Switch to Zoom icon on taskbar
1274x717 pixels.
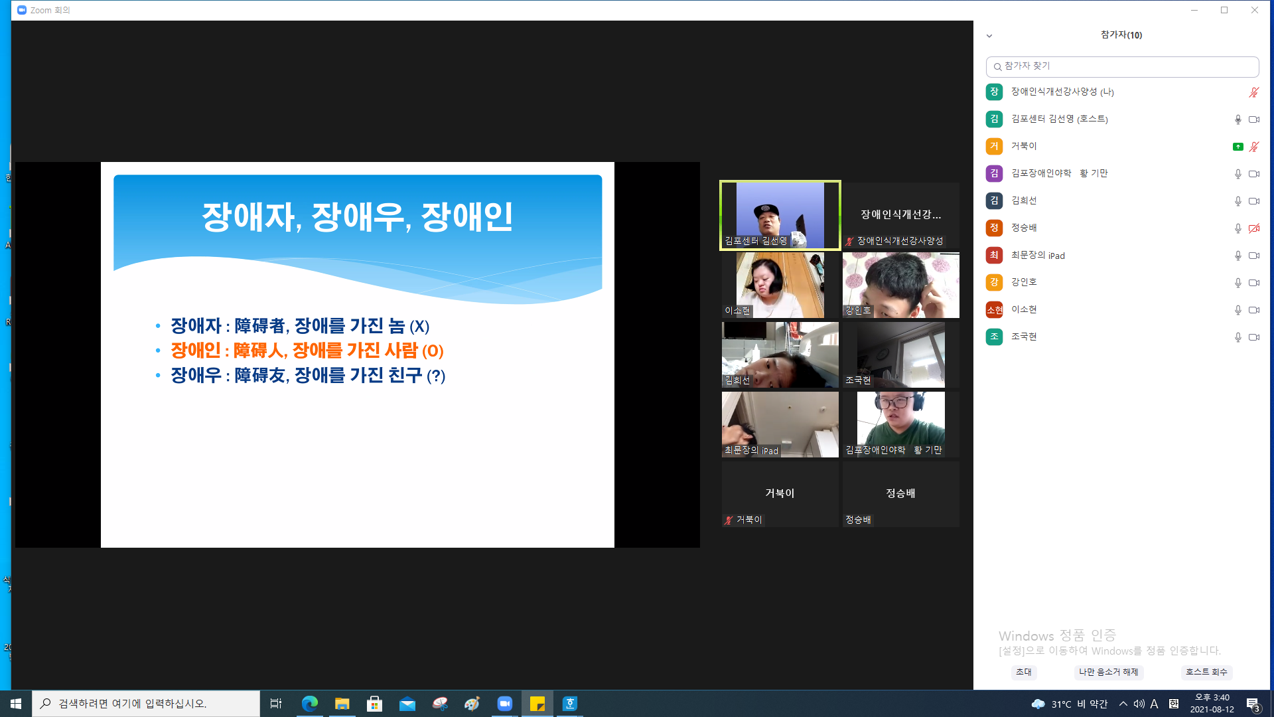point(505,704)
